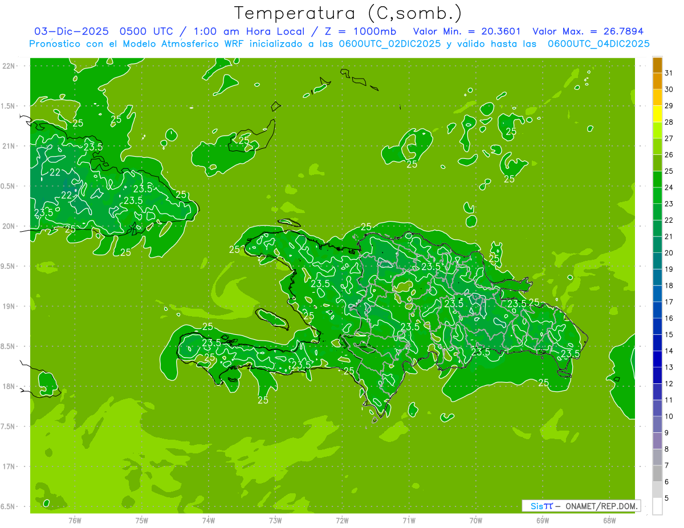Click the 17N latitude axis label
Viewport: 684px width, 528px height.
coord(10,466)
